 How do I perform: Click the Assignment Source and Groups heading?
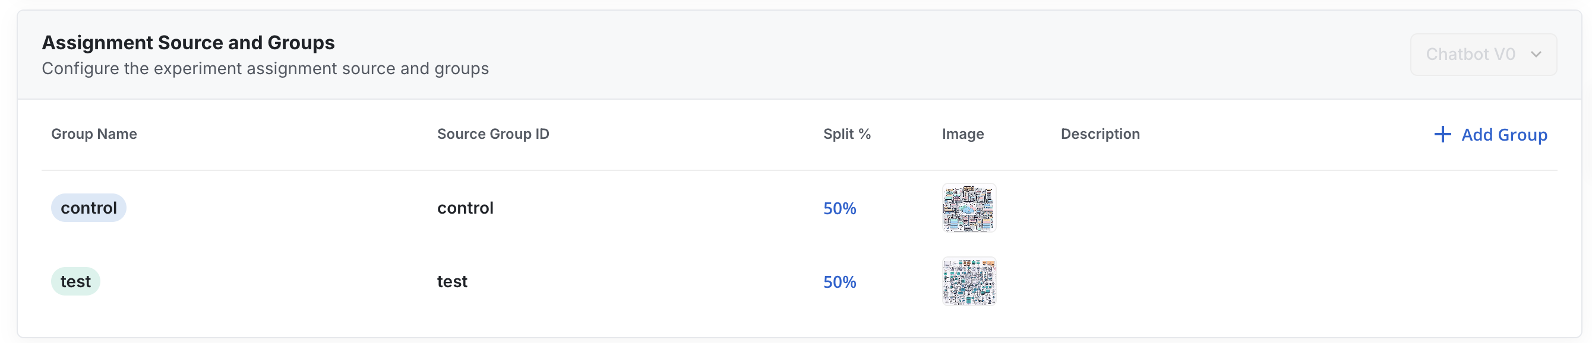coord(188,43)
